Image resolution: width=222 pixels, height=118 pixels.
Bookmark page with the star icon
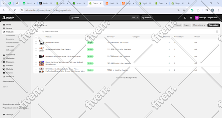pos(184,10)
